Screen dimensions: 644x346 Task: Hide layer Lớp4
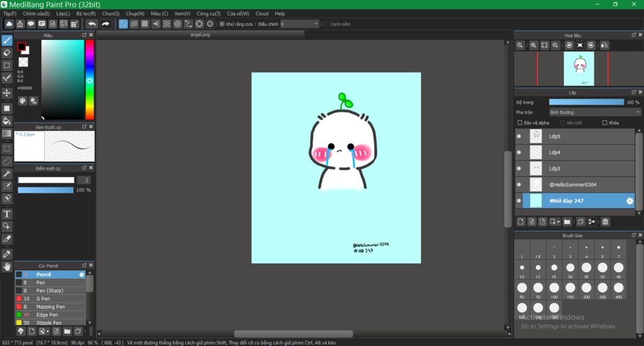click(x=519, y=152)
